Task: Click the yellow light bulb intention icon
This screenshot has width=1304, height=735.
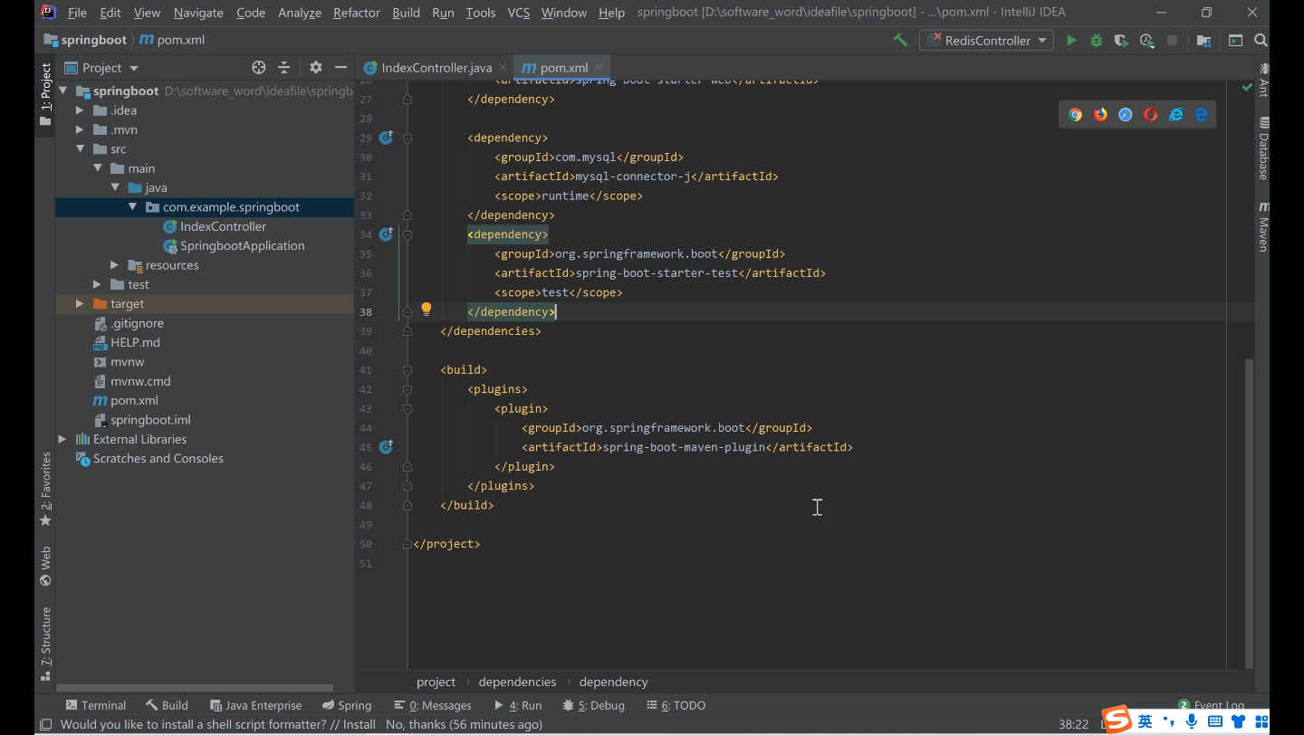Action: tap(427, 310)
